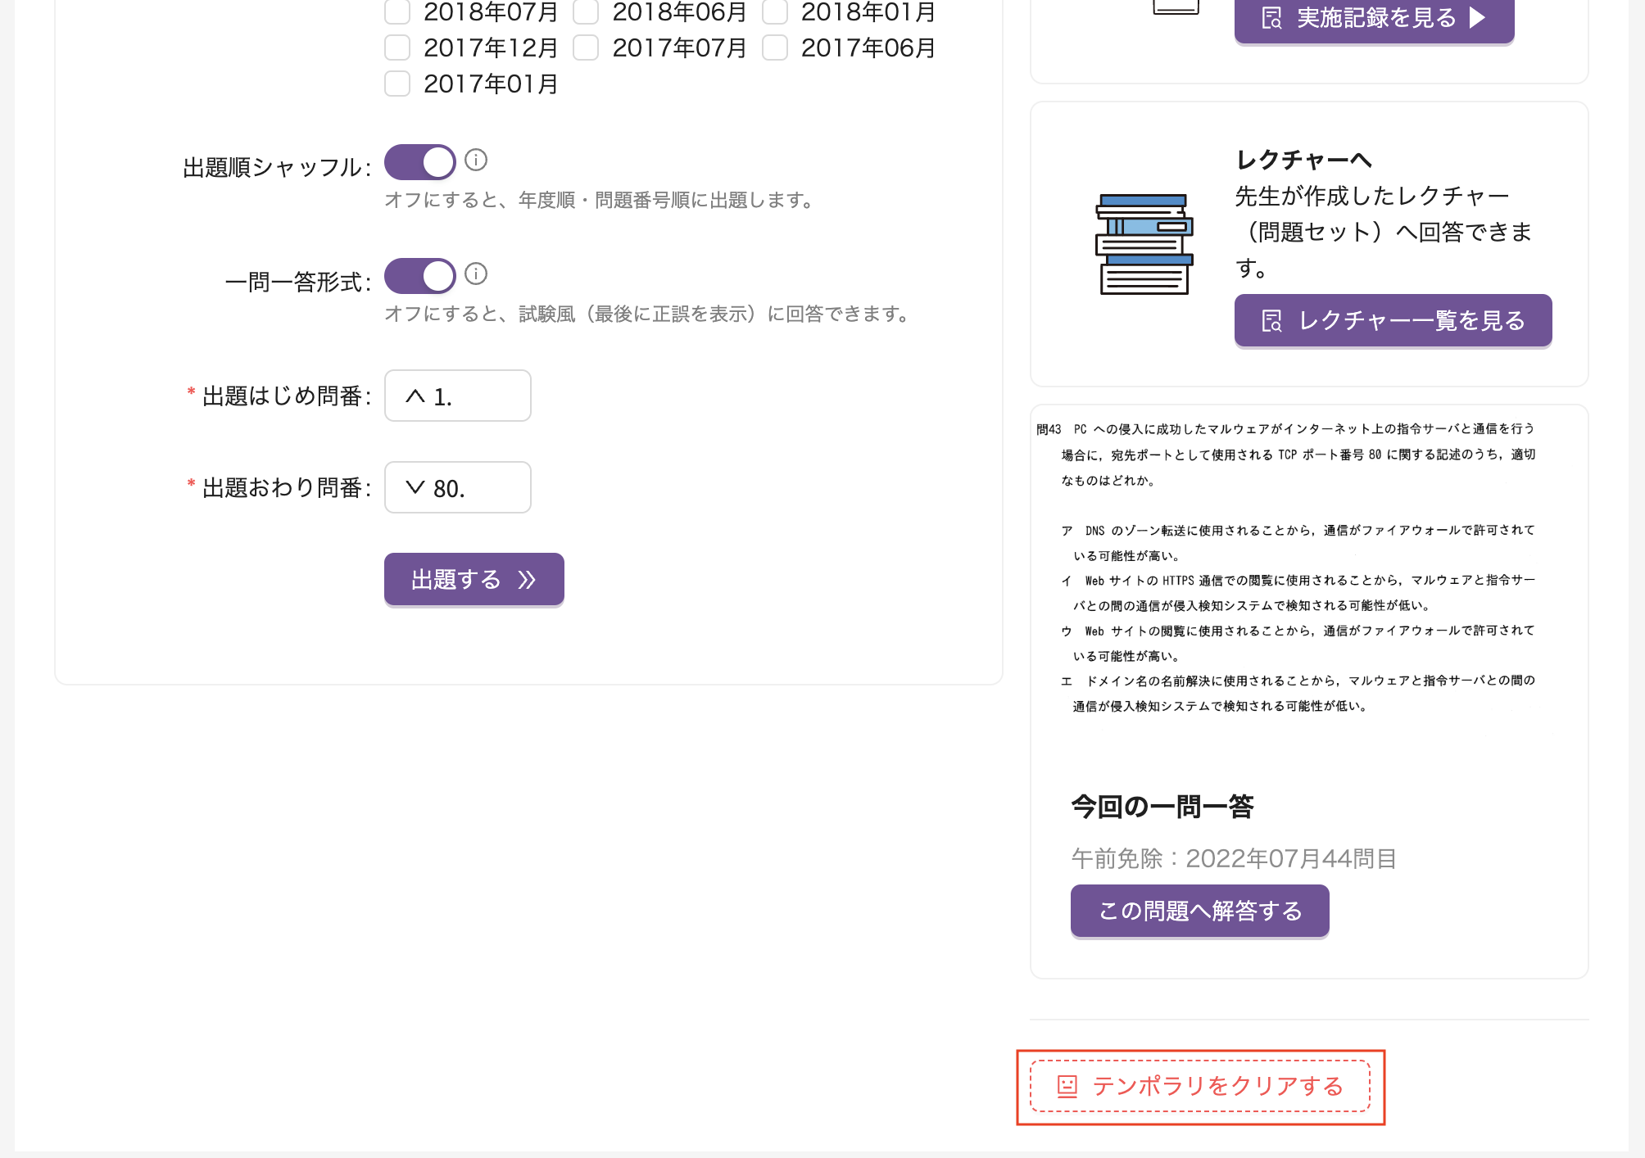Click down arrow in 出題おわり問番 field

point(415,488)
